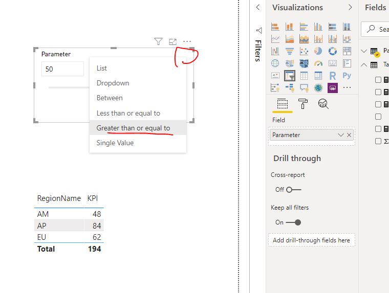Turn off the Keep all filters toggle
The width and height of the screenshot is (389, 293).
pyautogui.click(x=293, y=222)
